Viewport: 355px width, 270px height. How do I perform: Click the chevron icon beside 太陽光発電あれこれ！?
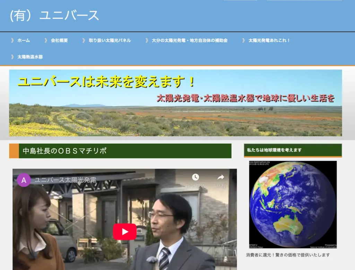point(244,40)
